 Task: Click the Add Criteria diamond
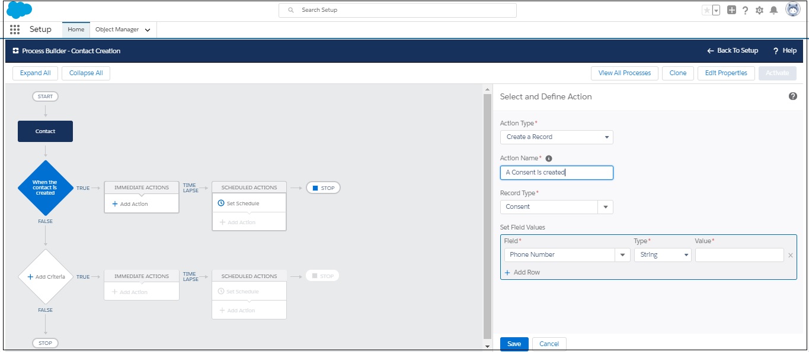(x=45, y=277)
